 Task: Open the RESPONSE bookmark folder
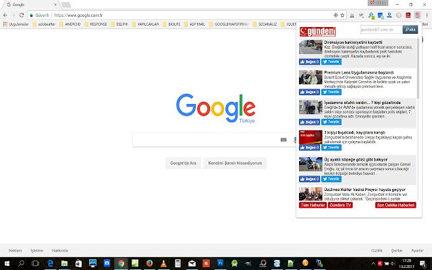pyautogui.click(x=96, y=24)
